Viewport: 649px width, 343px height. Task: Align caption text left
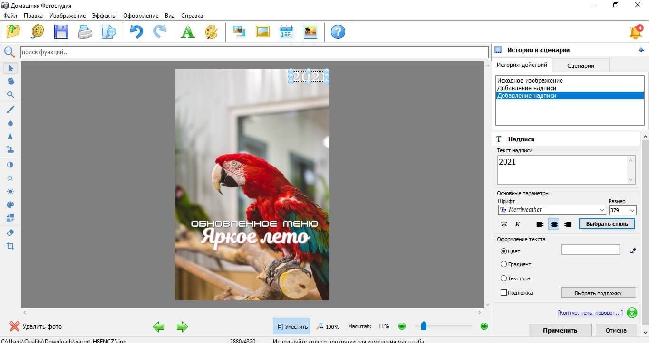point(540,224)
